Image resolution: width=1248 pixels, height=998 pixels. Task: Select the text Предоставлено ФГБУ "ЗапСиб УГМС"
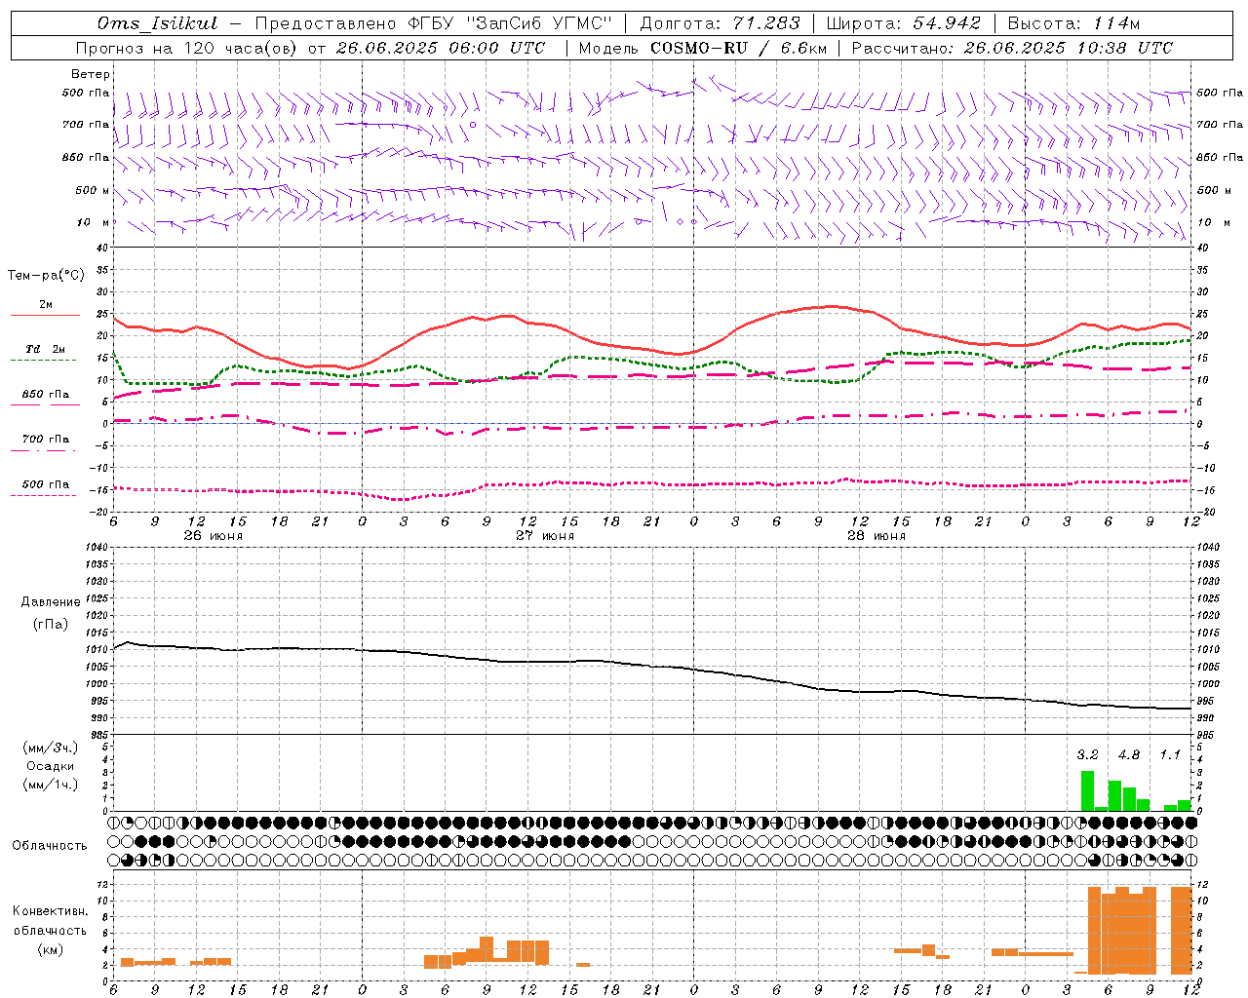tap(433, 23)
